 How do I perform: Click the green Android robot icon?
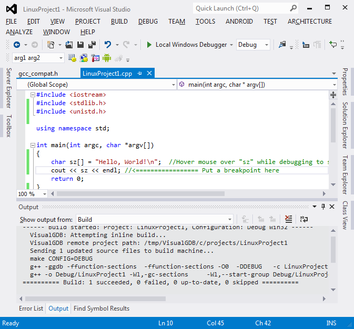(107, 58)
